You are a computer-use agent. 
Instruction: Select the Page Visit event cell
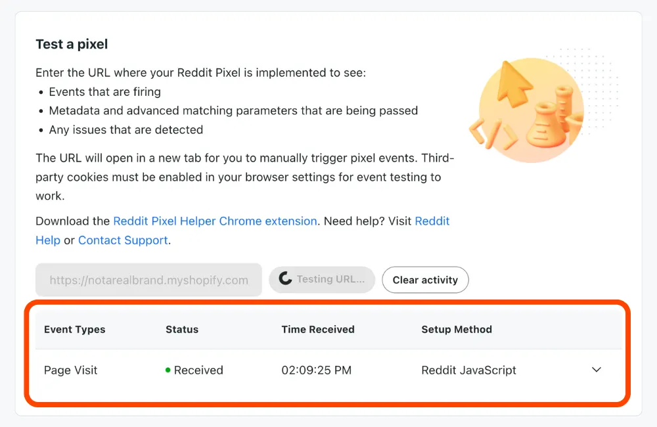click(70, 370)
